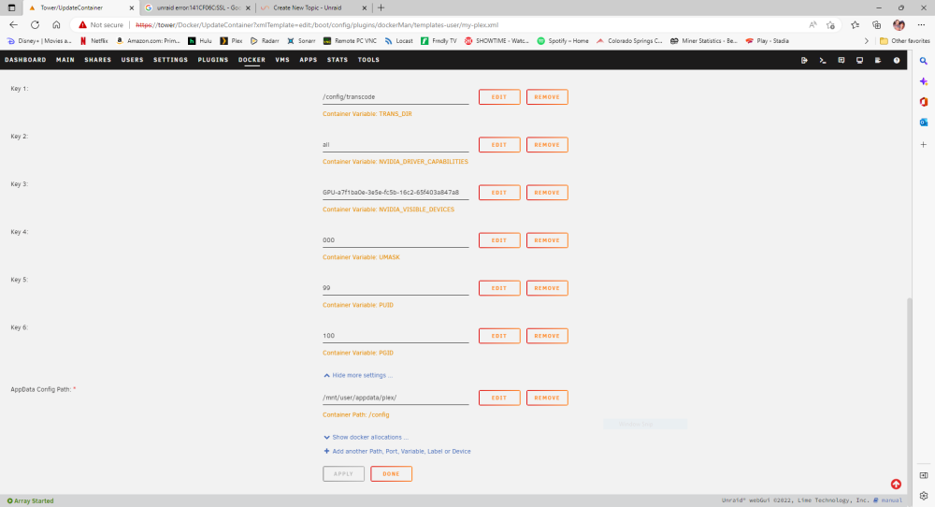Open the Plugins menu

pos(213,60)
